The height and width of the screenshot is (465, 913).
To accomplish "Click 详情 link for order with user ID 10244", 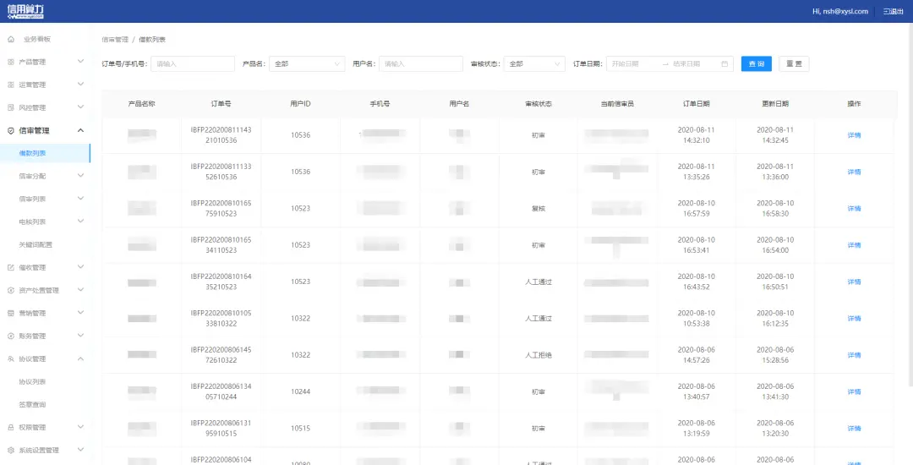I will click(854, 391).
